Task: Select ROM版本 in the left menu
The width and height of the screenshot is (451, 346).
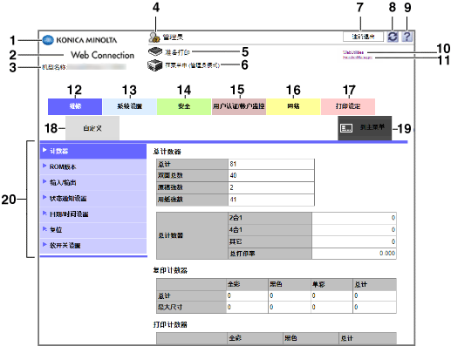Action: click(x=93, y=166)
